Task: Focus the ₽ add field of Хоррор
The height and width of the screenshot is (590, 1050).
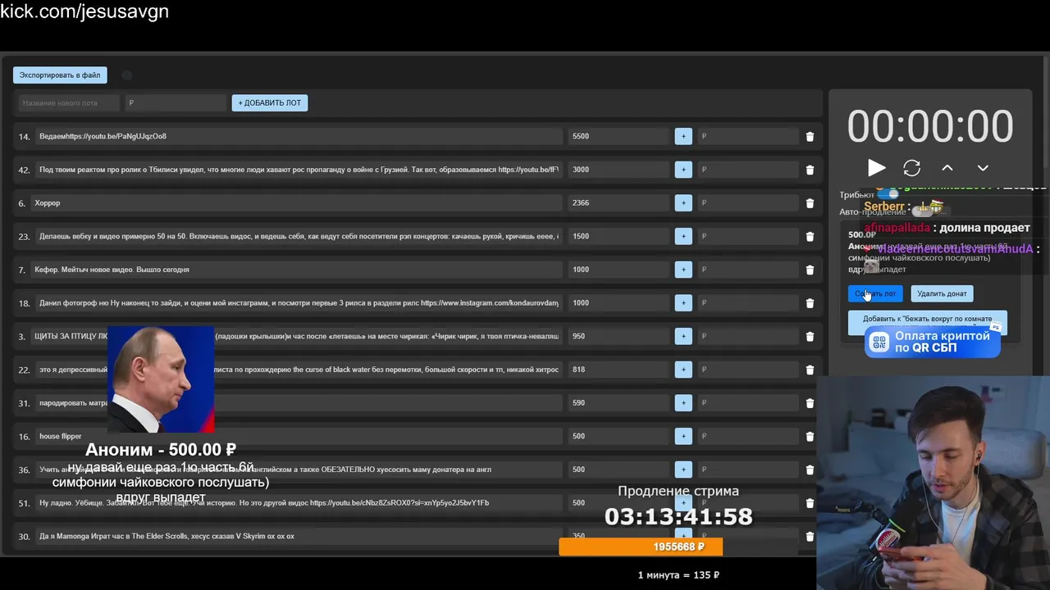Action: [748, 202]
